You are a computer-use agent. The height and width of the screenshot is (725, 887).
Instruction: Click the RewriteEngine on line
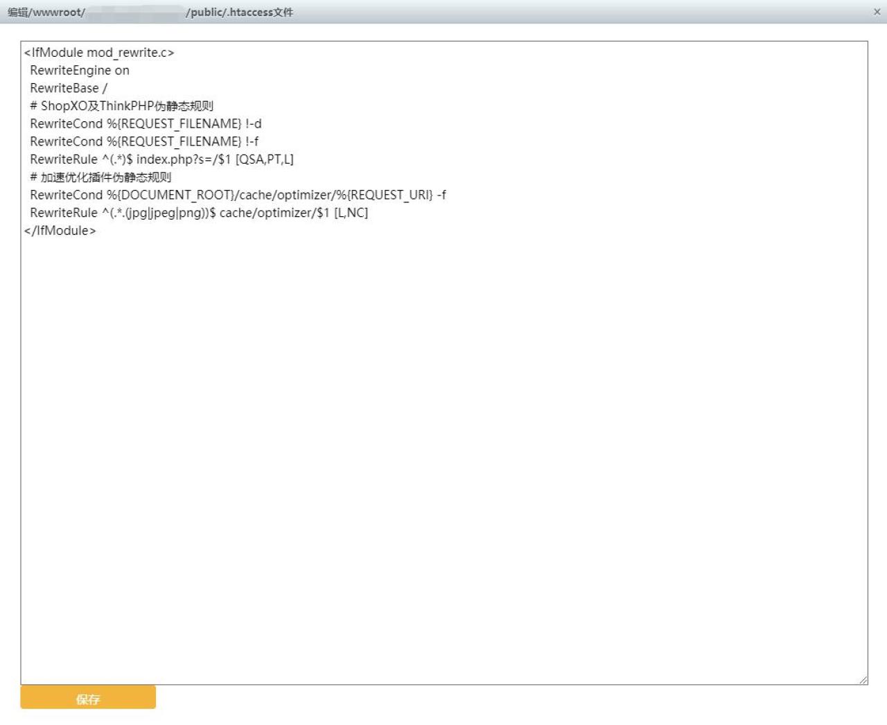80,71
